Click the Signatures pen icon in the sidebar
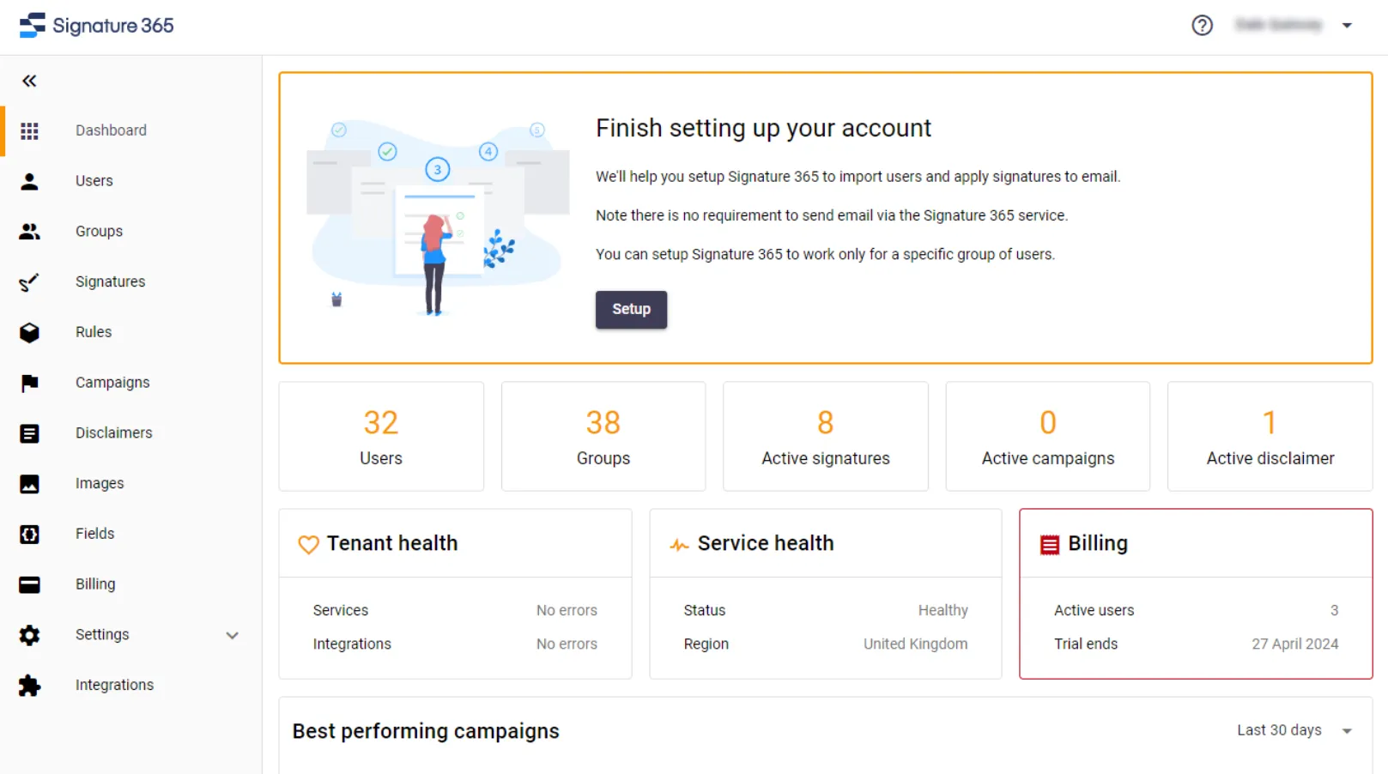This screenshot has height=774, width=1388. [x=29, y=282]
